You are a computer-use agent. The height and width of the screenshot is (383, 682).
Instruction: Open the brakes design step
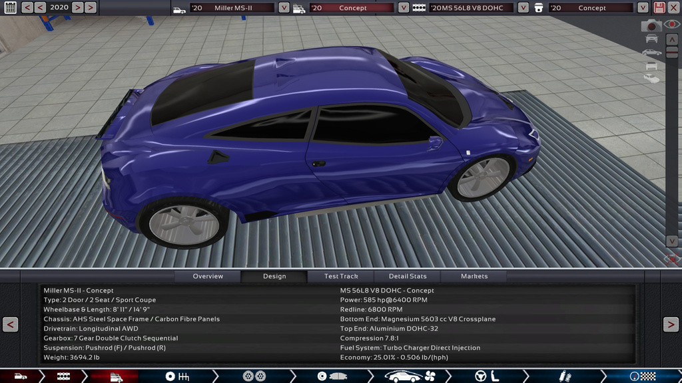(x=330, y=376)
